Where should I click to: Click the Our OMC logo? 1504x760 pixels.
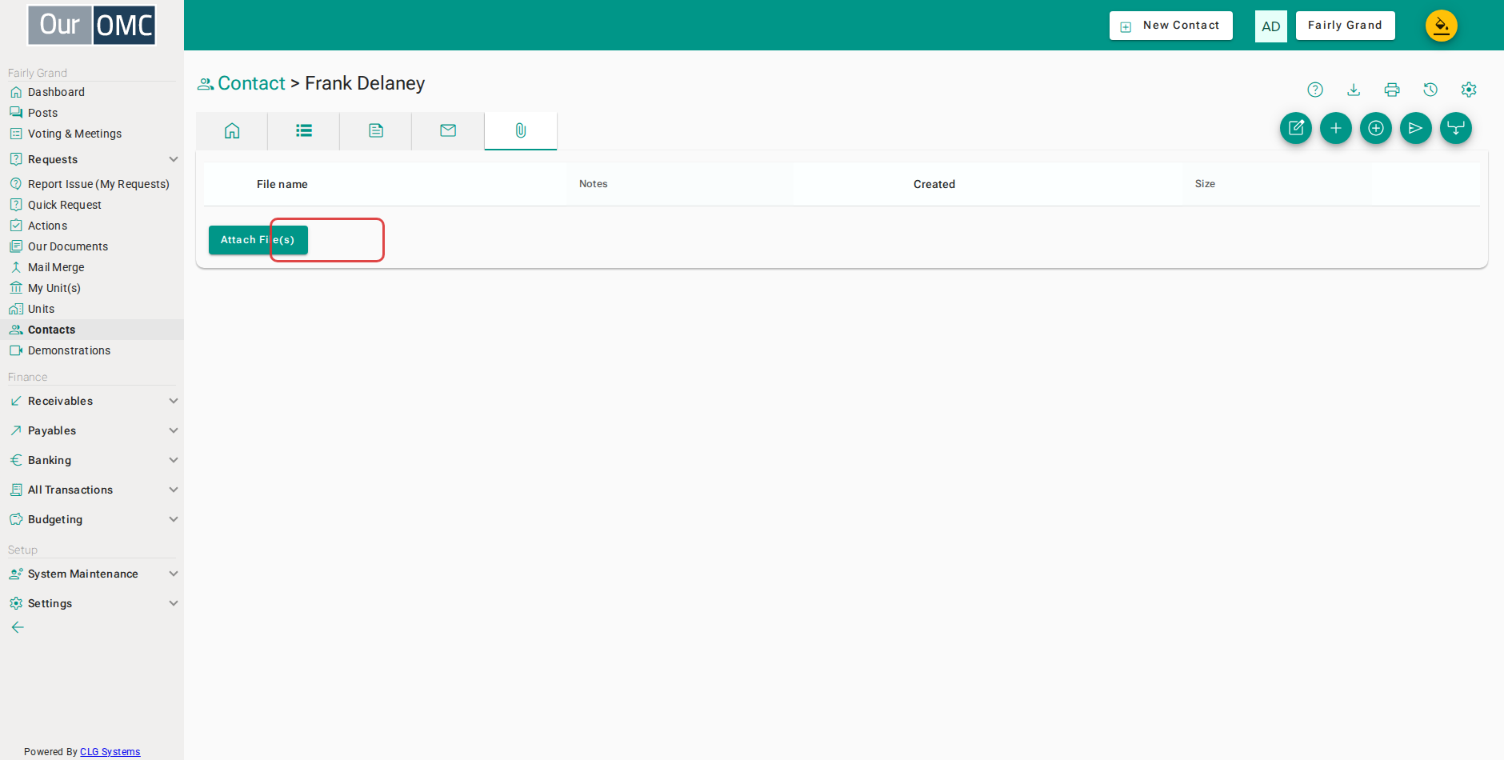[x=92, y=25]
